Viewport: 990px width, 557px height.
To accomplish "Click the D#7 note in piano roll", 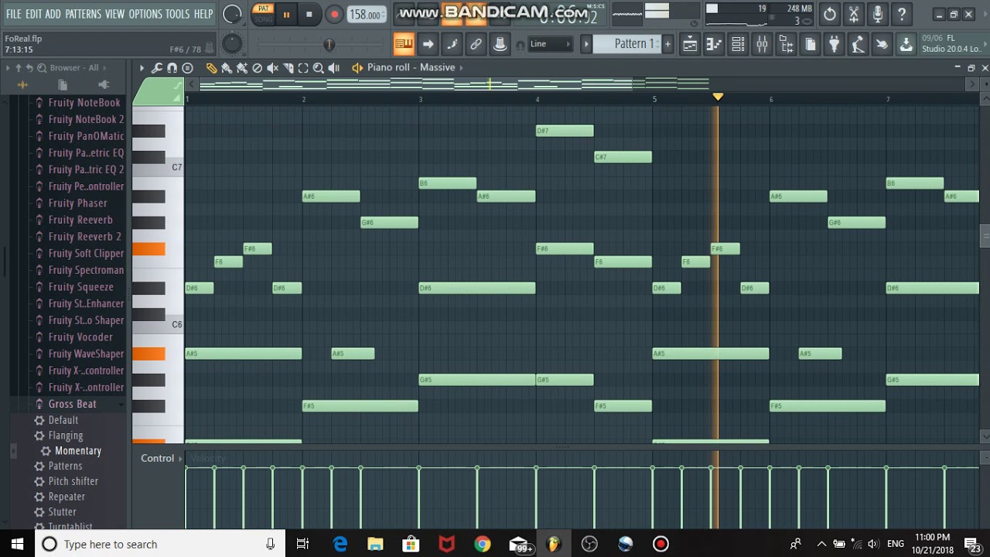I will coord(565,131).
